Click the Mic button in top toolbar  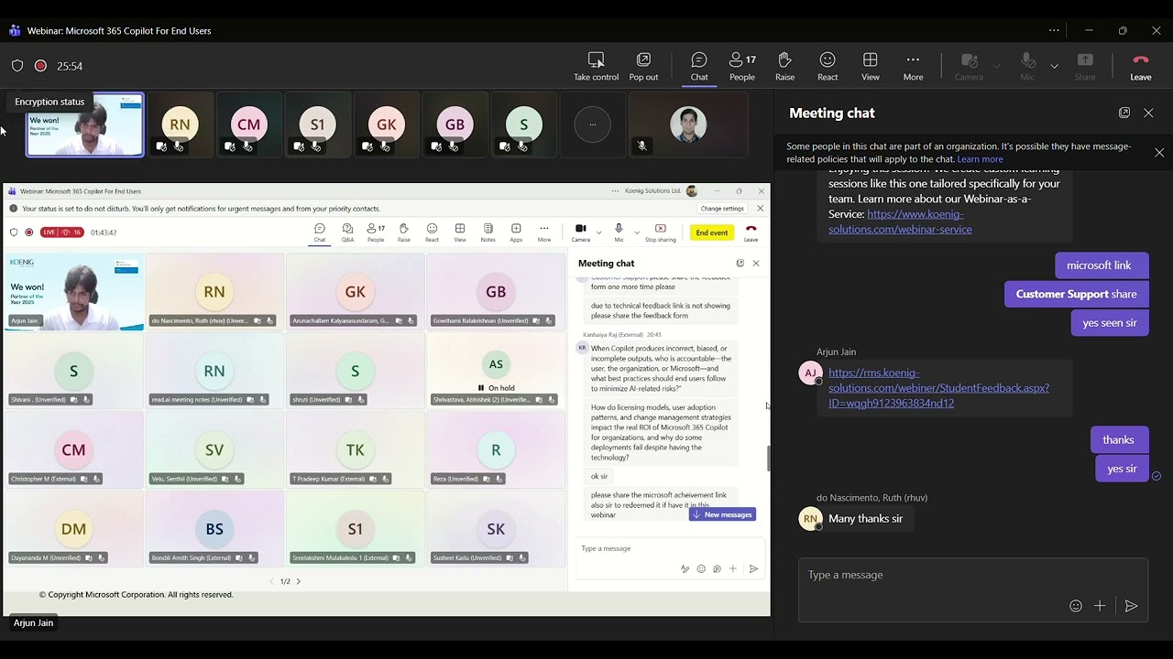(1027, 66)
